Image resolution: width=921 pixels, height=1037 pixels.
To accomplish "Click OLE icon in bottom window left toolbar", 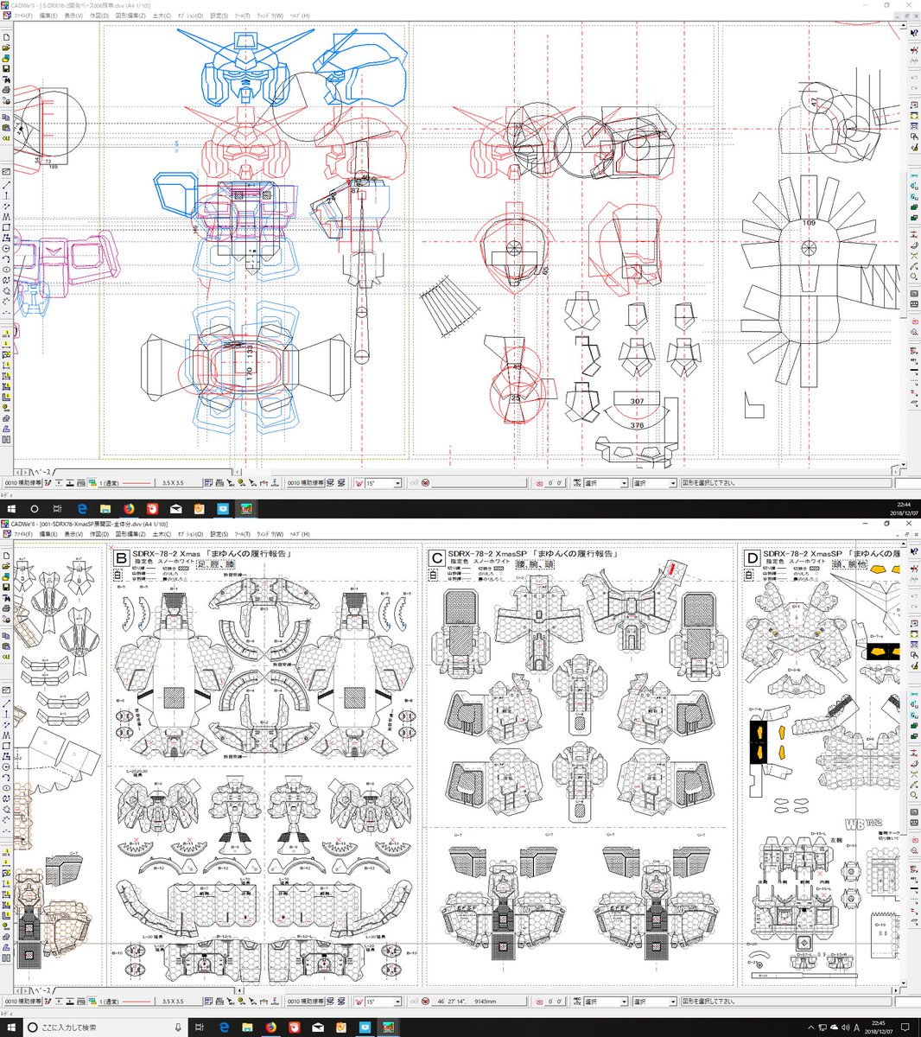I will (x=6, y=655).
